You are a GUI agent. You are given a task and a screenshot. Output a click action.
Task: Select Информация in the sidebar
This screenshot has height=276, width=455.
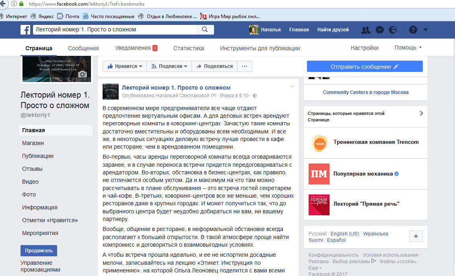pos(40,207)
